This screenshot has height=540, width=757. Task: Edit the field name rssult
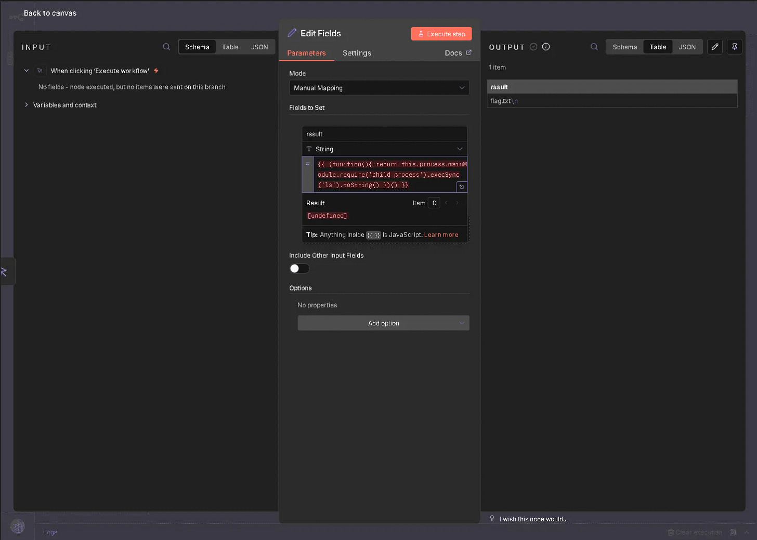(x=384, y=134)
